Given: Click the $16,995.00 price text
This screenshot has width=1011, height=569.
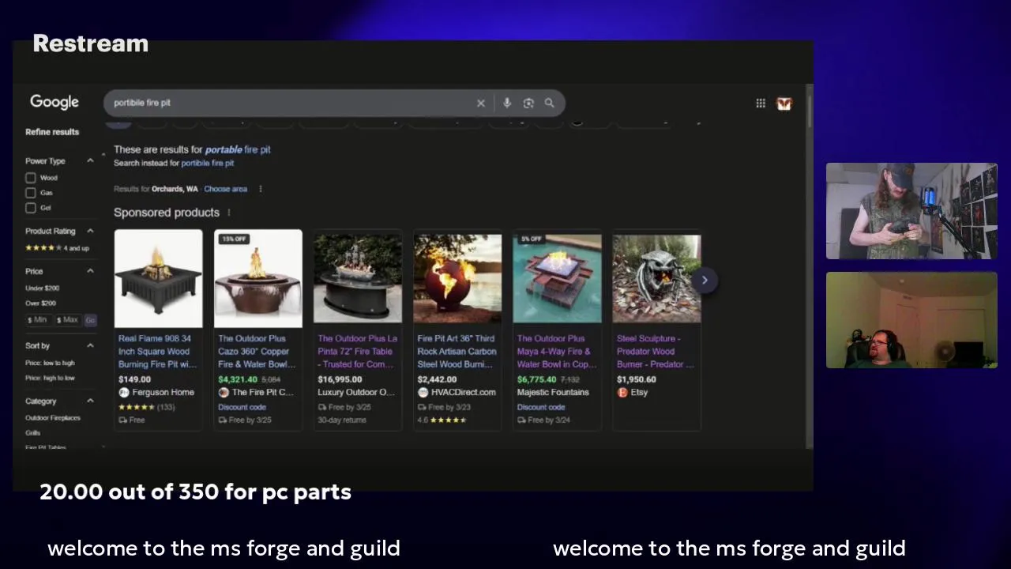Looking at the screenshot, I should point(340,379).
